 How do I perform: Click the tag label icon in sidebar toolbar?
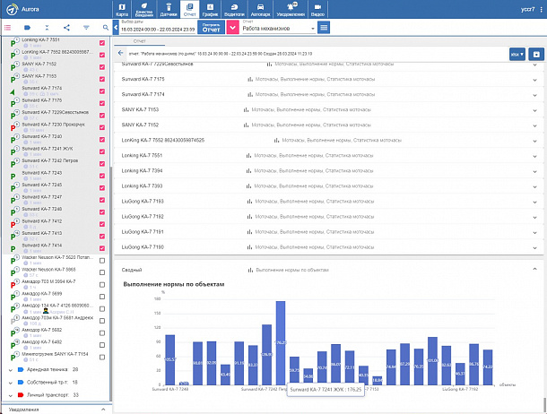(x=27, y=28)
